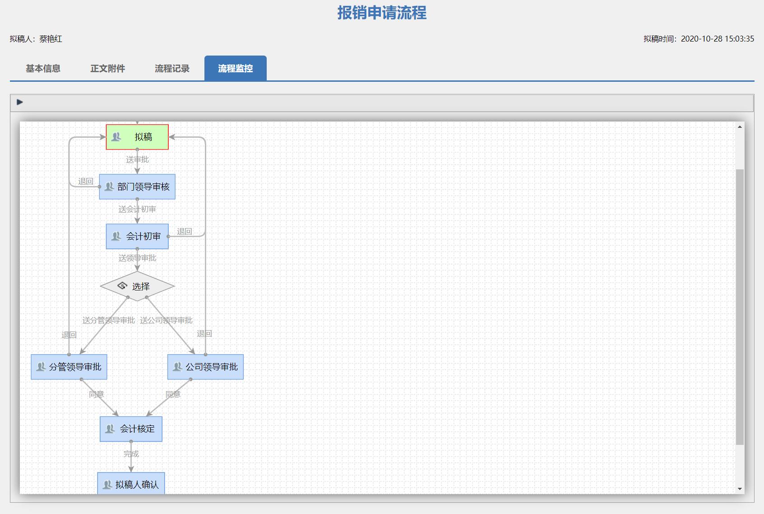Screen dimensions: 764x514
Task: Click the user icon in 会计初审 node
Action: [116, 236]
